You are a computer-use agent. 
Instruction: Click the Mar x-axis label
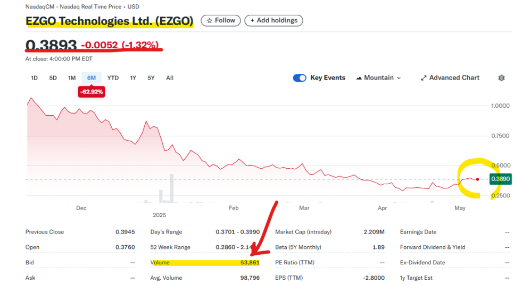click(x=304, y=208)
